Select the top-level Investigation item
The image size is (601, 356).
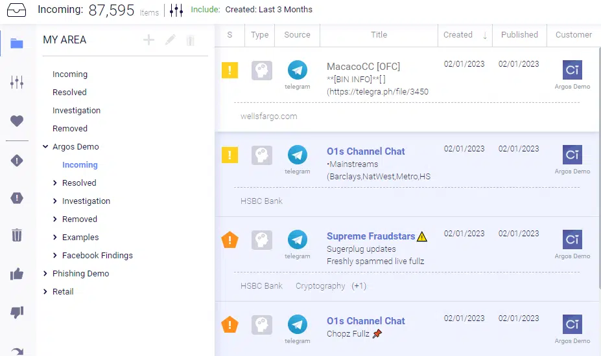pos(77,111)
